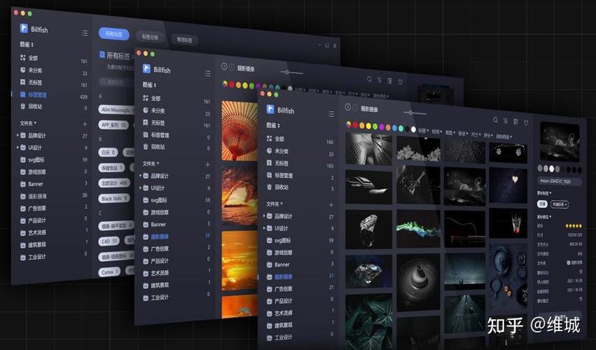The image size is (596, 350).
Task: Filter by yellow color swatch in middle window
Action: (245, 85)
